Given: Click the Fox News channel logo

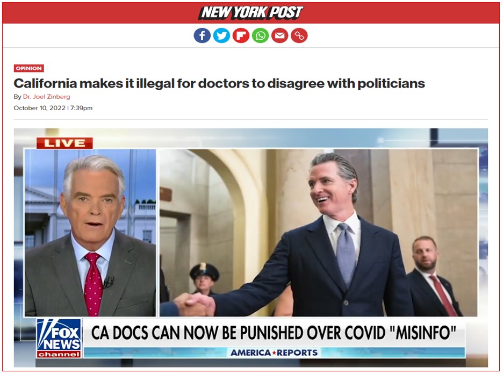Looking at the screenshot, I should coord(59,338).
